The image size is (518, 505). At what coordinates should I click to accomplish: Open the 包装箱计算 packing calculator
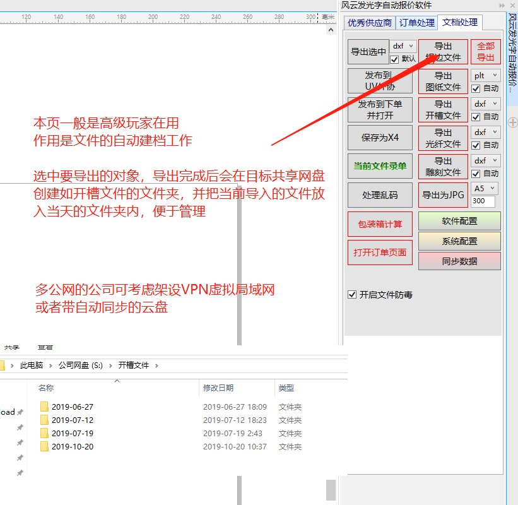point(379,223)
